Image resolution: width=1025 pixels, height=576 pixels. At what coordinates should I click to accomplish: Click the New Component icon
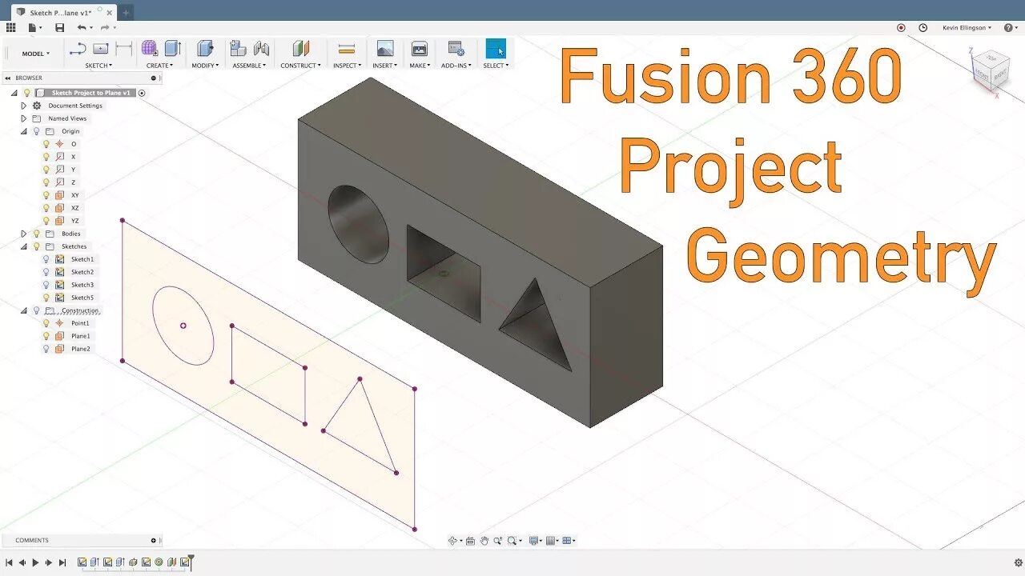coord(238,49)
